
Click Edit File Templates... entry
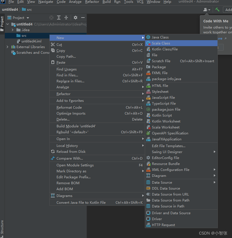[x=181, y=146]
